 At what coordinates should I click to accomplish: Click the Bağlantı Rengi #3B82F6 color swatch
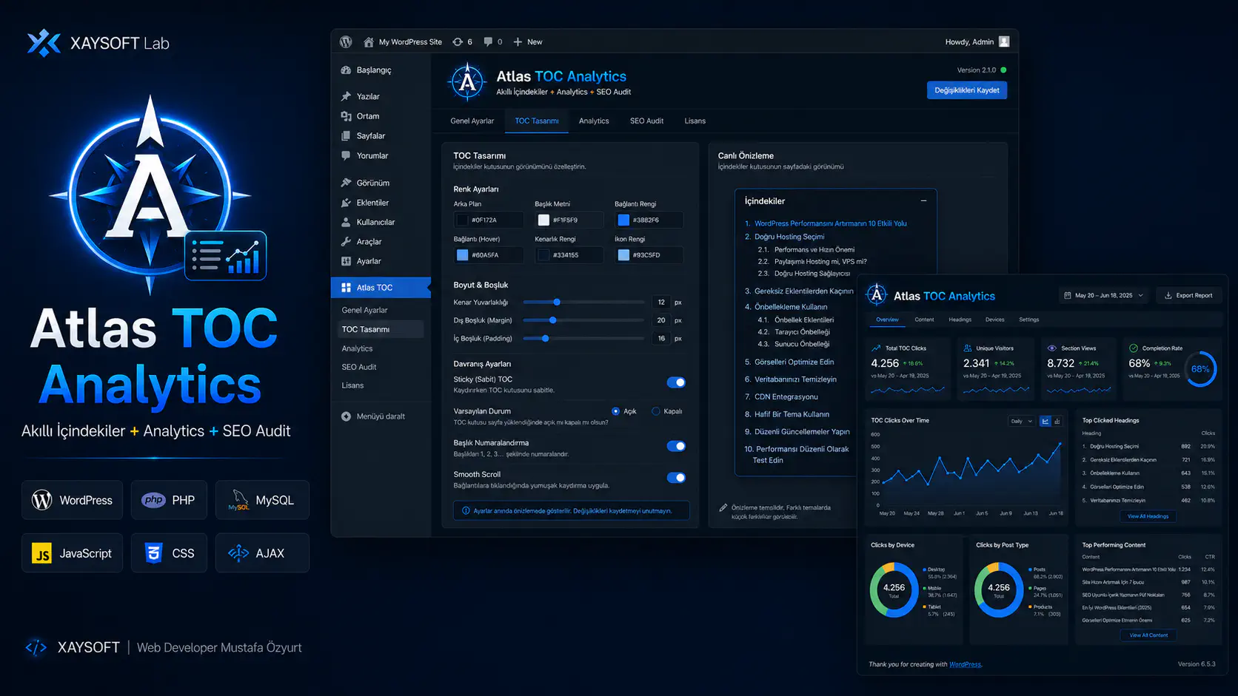click(623, 220)
